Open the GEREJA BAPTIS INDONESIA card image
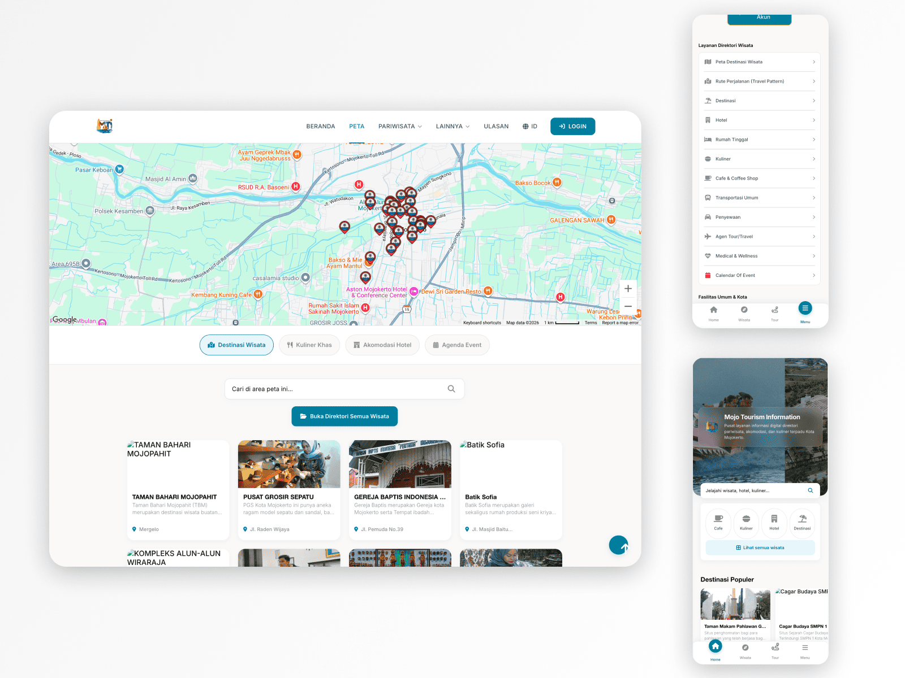The width and height of the screenshot is (905, 678). 400,464
